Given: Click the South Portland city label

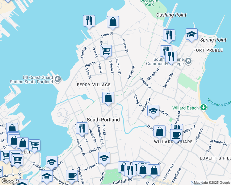Looking at the screenshot, I should (x=103, y=120).
